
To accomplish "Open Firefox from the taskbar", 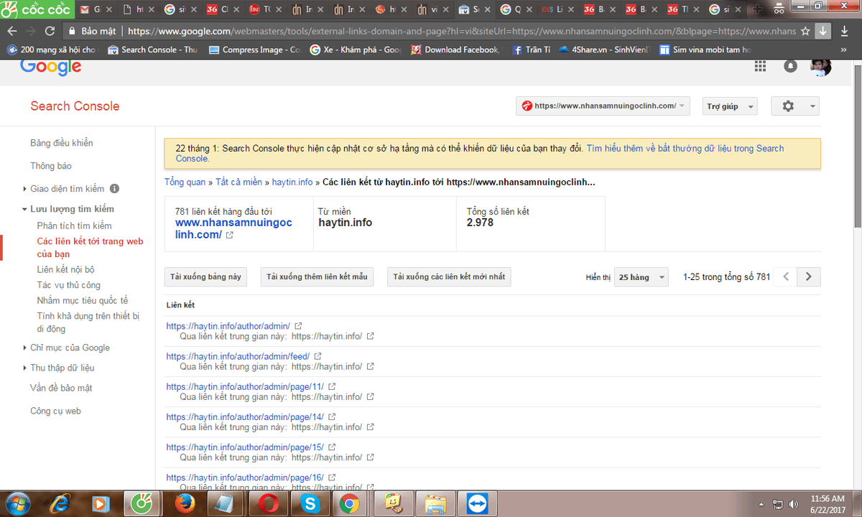I will click(x=183, y=504).
